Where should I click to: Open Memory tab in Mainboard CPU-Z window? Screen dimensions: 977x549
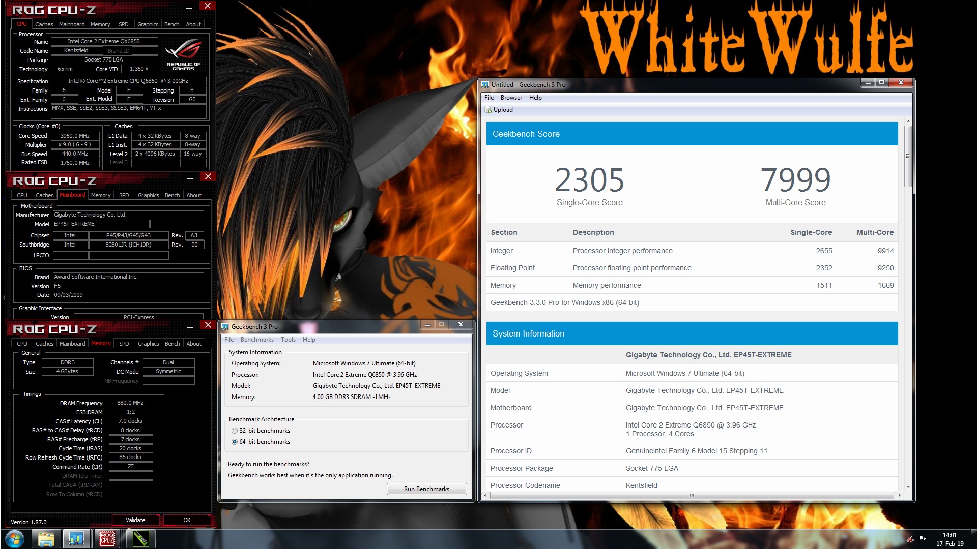101,195
